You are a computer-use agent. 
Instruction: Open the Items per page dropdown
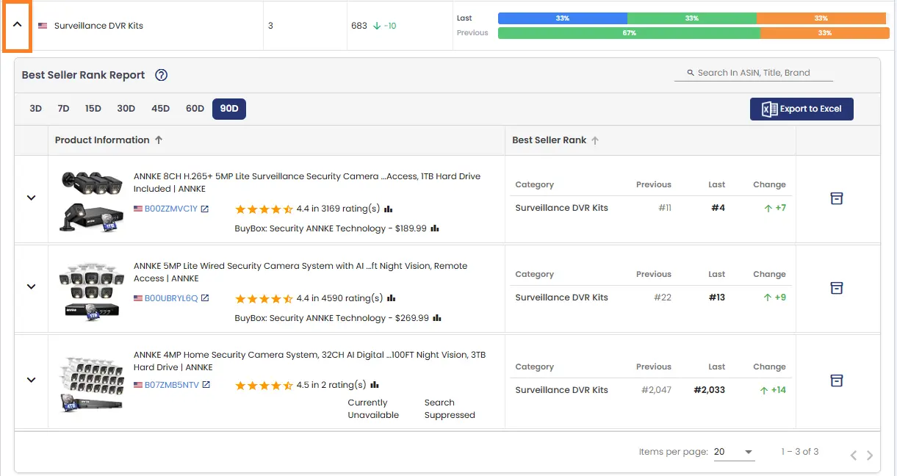pyautogui.click(x=734, y=452)
